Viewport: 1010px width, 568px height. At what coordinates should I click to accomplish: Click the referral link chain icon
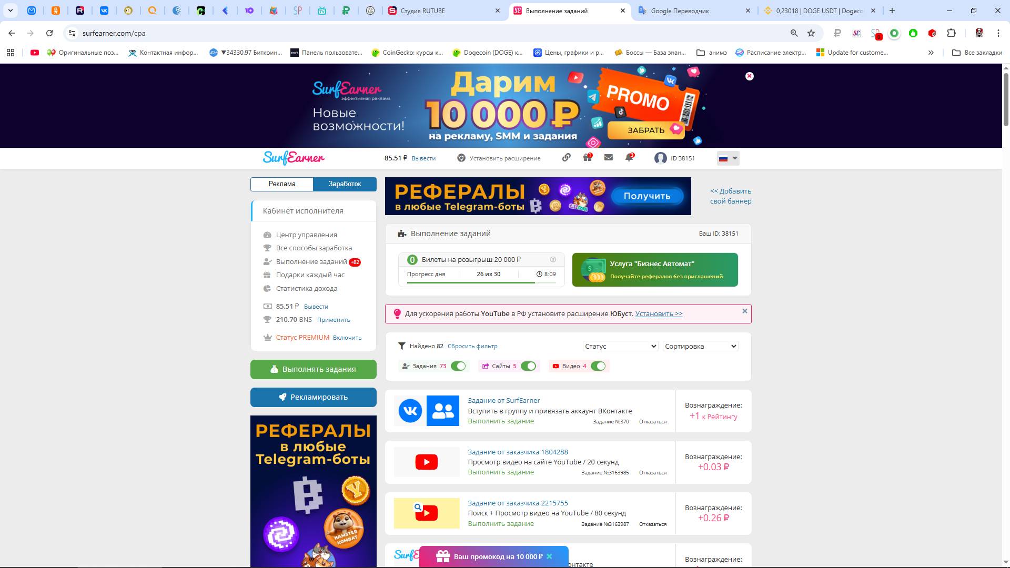[x=566, y=158]
